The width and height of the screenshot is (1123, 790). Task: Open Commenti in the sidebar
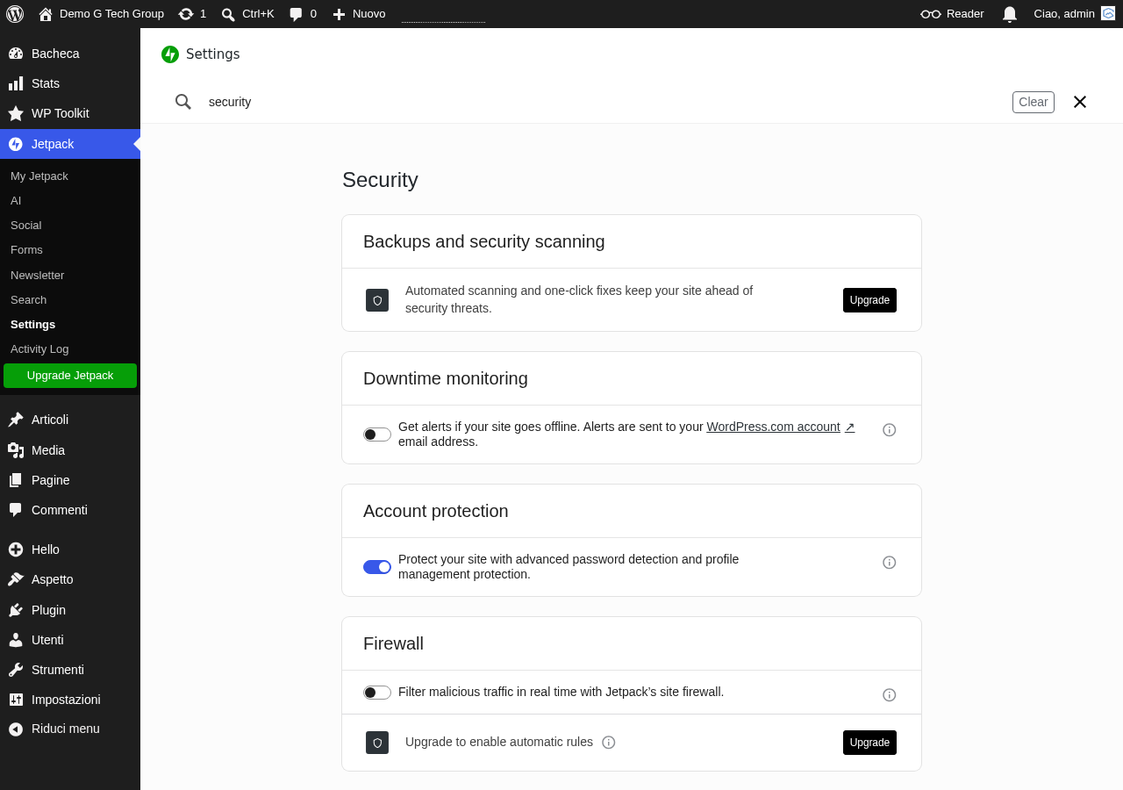point(70,510)
